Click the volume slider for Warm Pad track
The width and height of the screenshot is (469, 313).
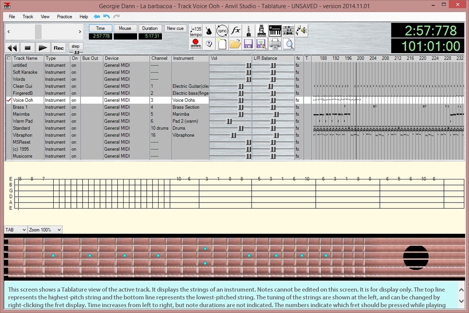[229, 121]
